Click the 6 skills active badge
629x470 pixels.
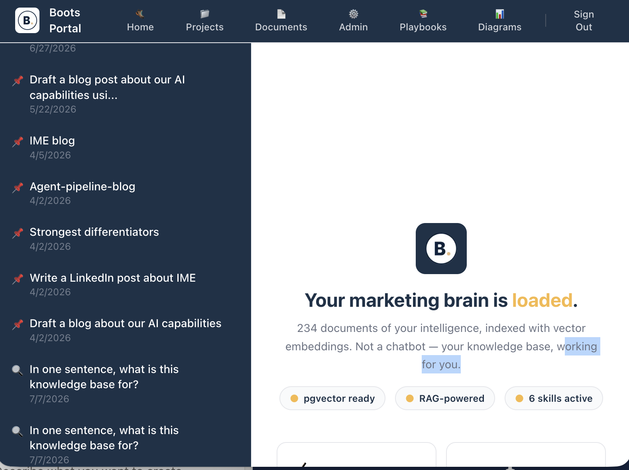554,398
